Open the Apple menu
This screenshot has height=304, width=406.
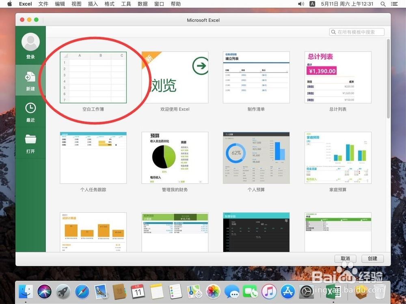(x=10, y=4)
